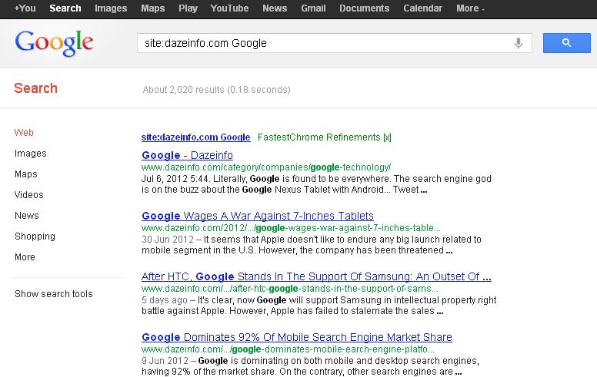Go to Images in top navigation bar

click(x=111, y=8)
